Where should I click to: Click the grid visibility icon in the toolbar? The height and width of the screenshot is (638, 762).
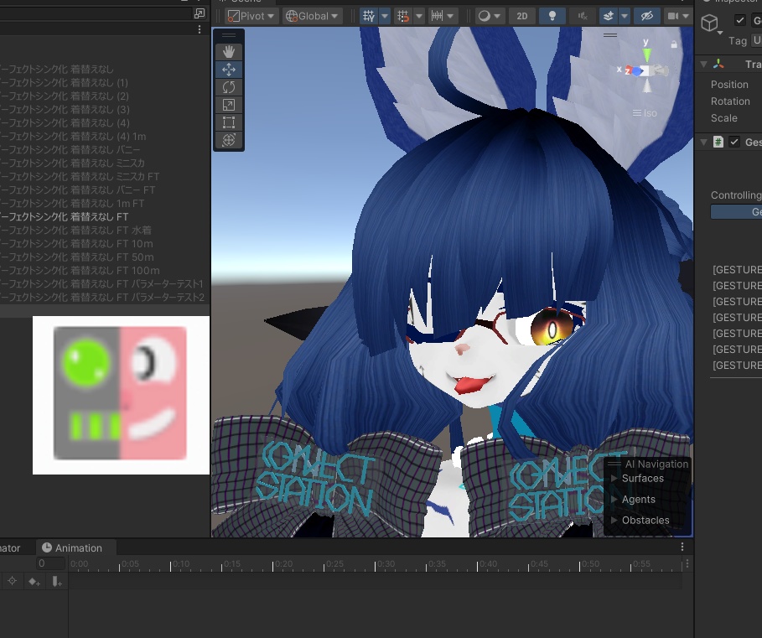pyautogui.click(x=368, y=15)
